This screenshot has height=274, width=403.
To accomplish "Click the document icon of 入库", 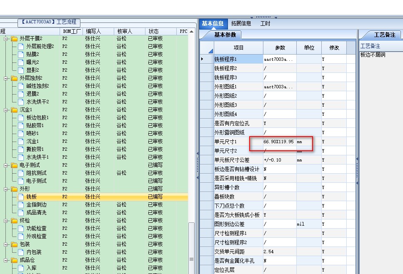I will tap(21, 268).
